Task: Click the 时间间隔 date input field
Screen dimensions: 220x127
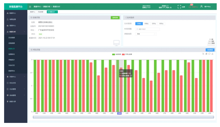Action: [147, 29]
